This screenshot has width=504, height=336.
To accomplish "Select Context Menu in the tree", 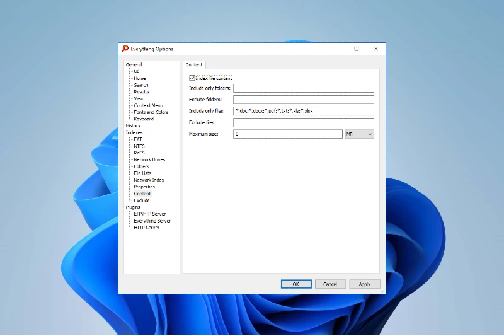I will tap(148, 105).
